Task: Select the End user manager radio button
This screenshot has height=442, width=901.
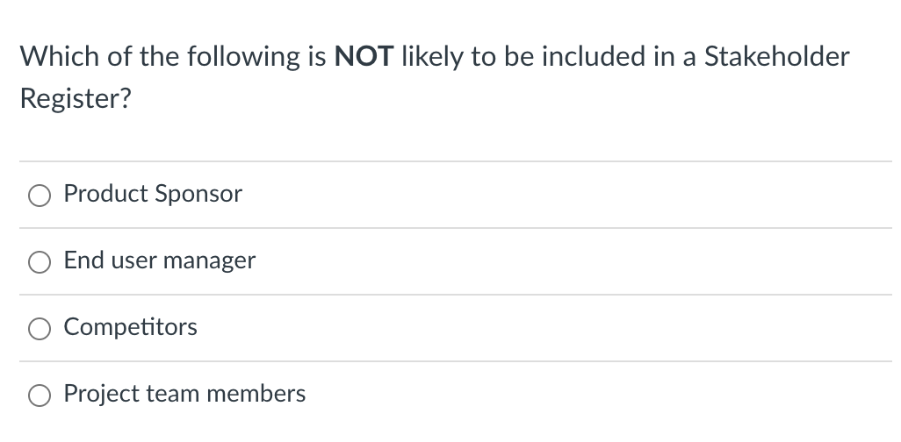Action: pyautogui.click(x=39, y=261)
